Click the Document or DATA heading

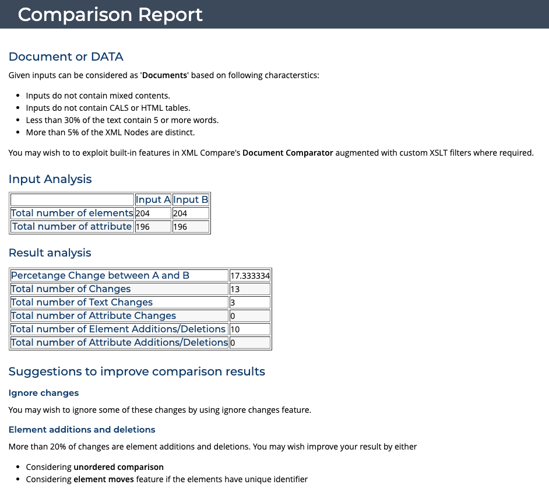[x=66, y=57]
